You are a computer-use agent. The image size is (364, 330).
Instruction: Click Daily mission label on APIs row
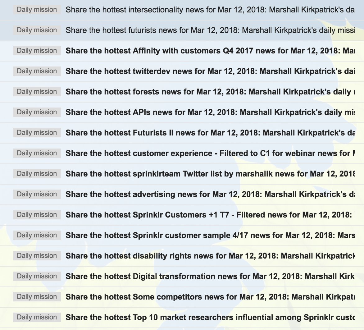click(x=37, y=112)
